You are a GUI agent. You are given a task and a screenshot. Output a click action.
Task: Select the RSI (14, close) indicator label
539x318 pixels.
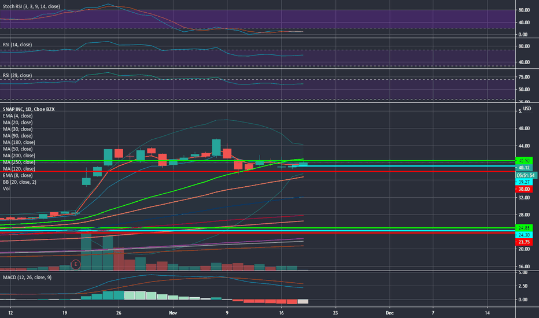17,45
